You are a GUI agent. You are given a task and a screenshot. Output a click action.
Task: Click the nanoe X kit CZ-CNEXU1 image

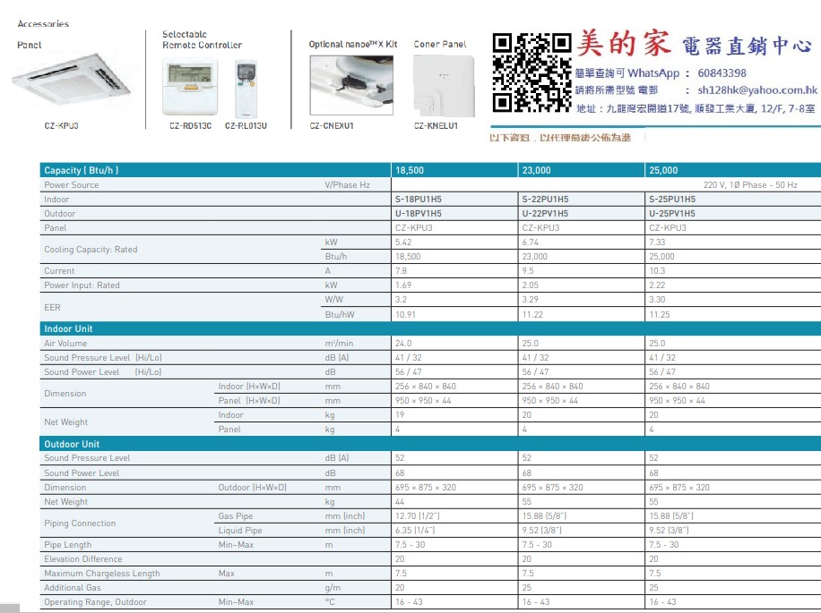coord(351,85)
